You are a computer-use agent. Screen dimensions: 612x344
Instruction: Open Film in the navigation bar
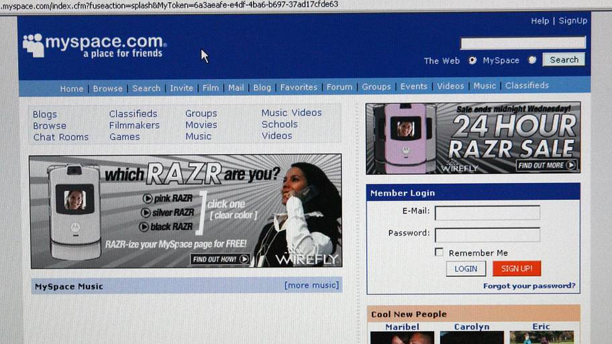211,88
